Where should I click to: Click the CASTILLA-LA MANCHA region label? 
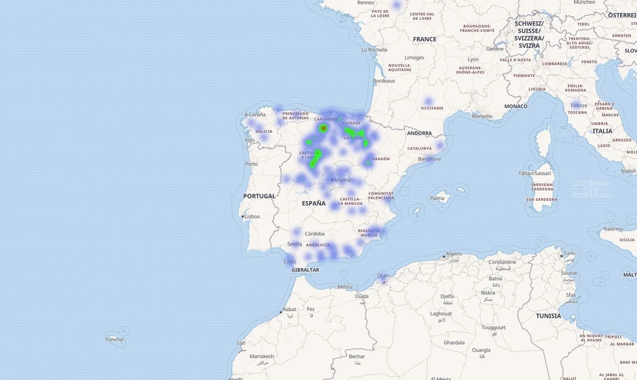pyautogui.click(x=350, y=201)
